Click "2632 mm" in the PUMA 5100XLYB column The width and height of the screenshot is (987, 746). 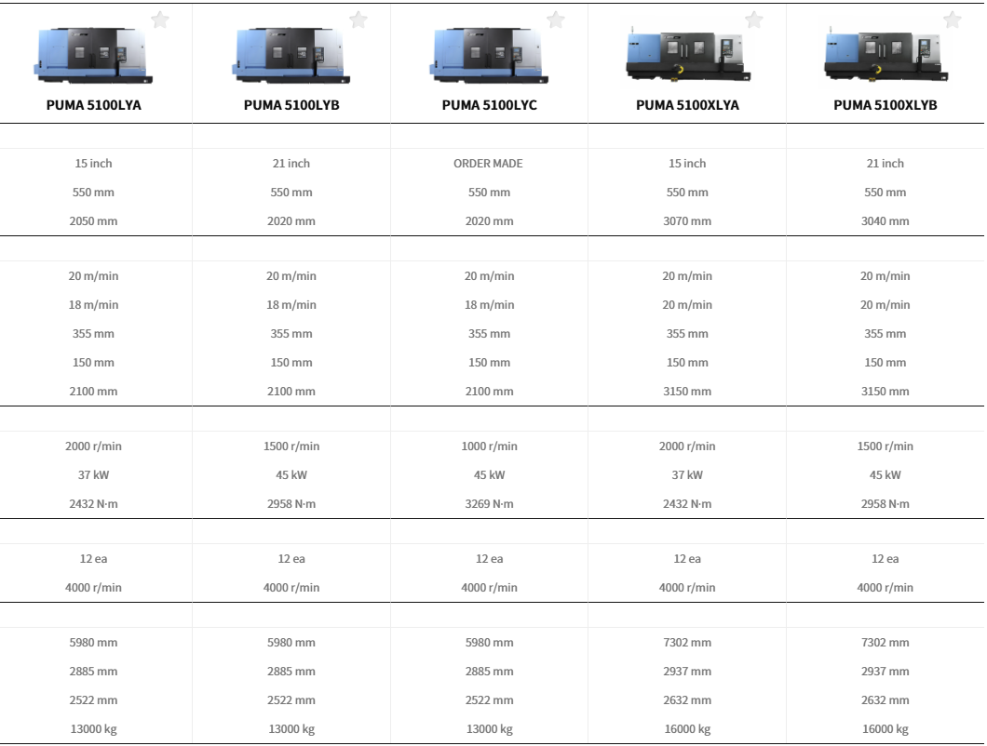[x=885, y=700]
